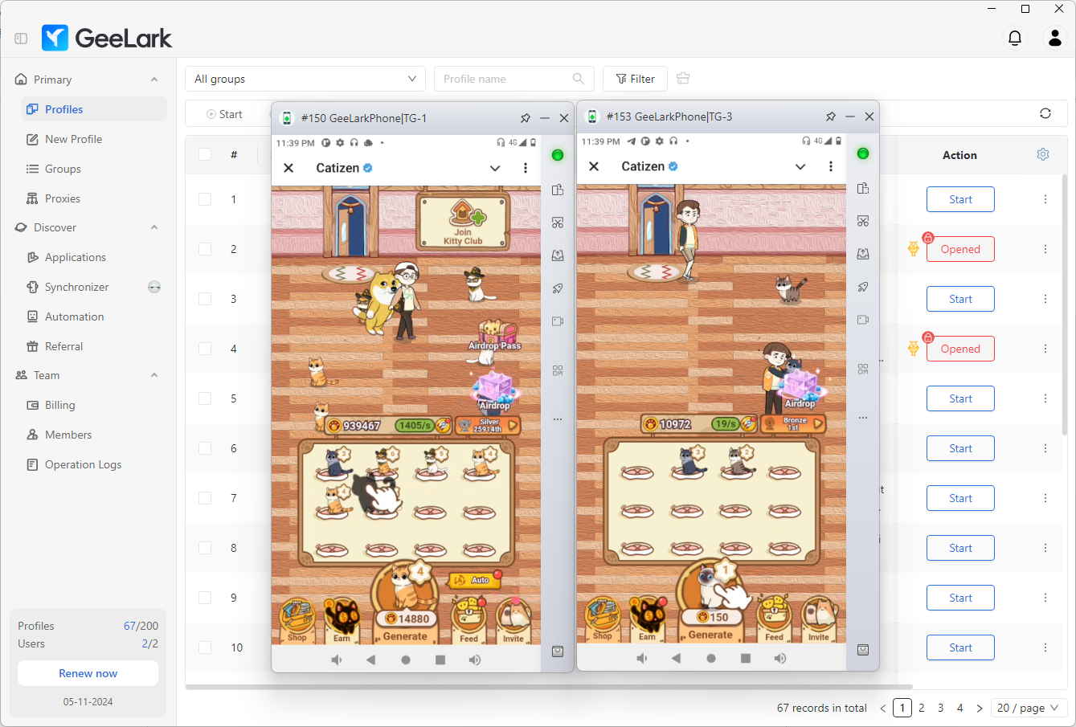Check the checkbox for profile row 7
The height and width of the screenshot is (727, 1076).
pos(205,498)
